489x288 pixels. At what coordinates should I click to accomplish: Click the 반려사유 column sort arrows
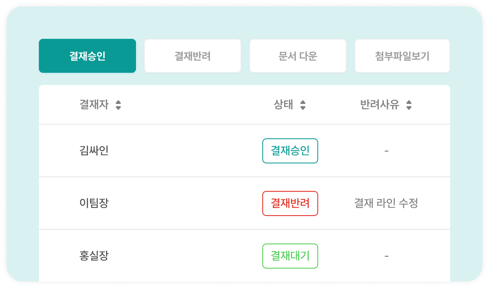[x=409, y=104]
